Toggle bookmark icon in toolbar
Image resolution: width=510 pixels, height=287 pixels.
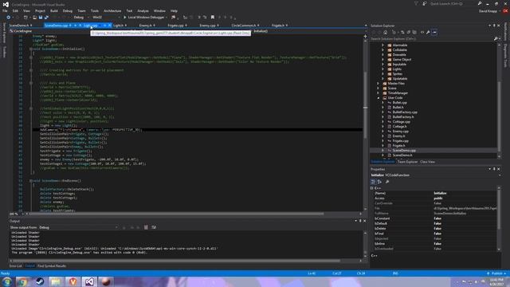[x=213, y=18]
